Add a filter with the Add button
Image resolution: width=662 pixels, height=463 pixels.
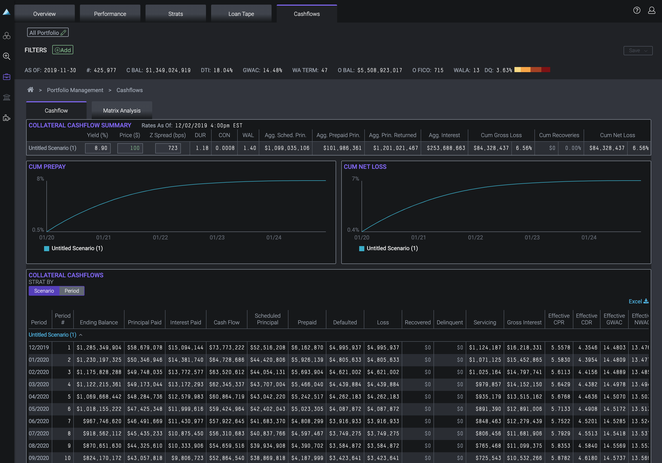(62, 50)
